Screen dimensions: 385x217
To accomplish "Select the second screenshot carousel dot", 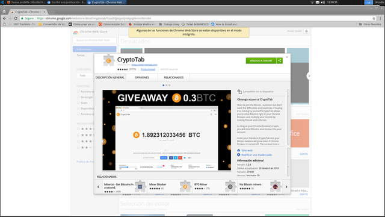I will coord(166,86).
